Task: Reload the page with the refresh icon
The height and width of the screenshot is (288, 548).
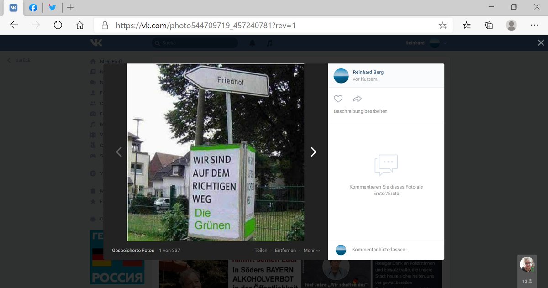Action: (58, 25)
